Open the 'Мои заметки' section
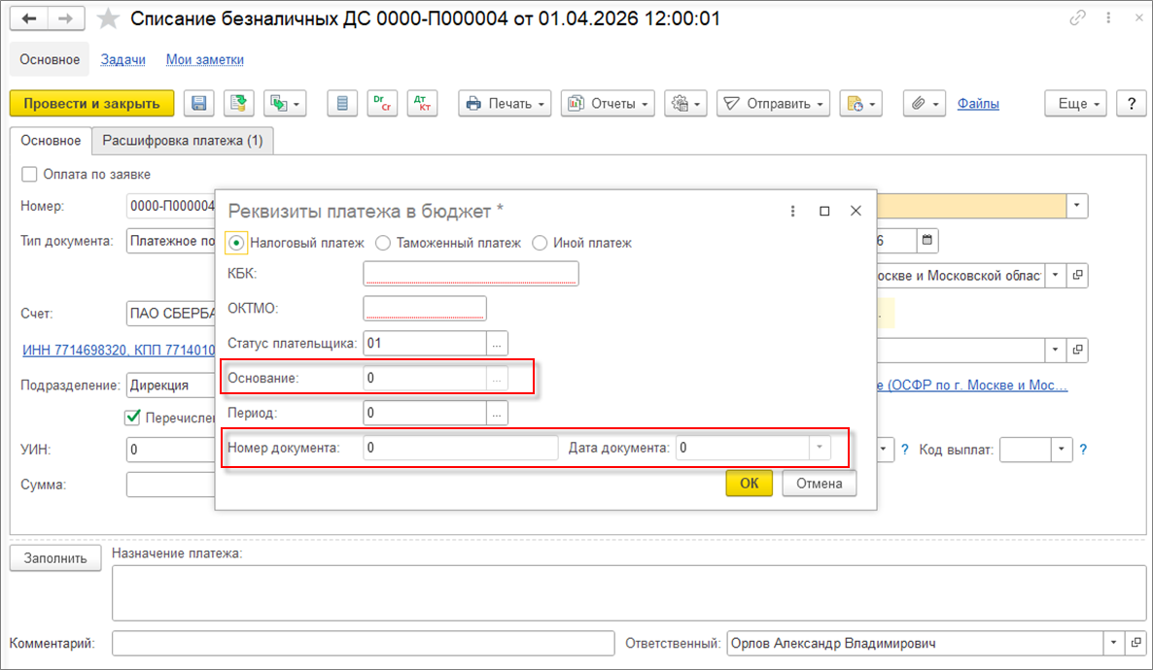The image size is (1153, 670). click(x=205, y=59)
